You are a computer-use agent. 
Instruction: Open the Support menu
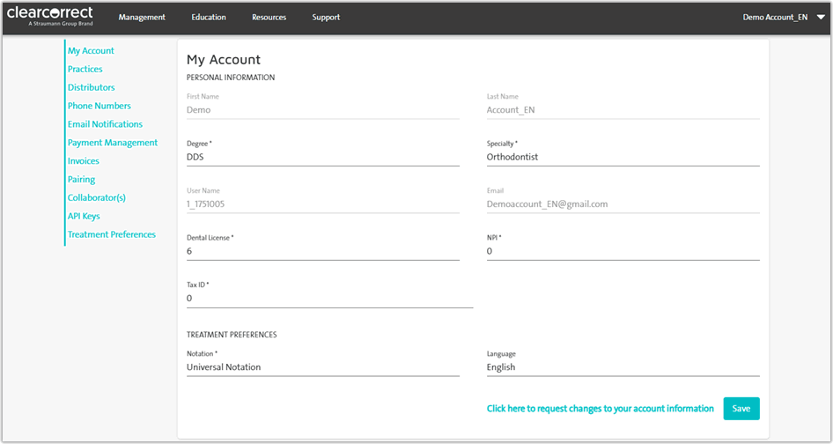point(326,18)
